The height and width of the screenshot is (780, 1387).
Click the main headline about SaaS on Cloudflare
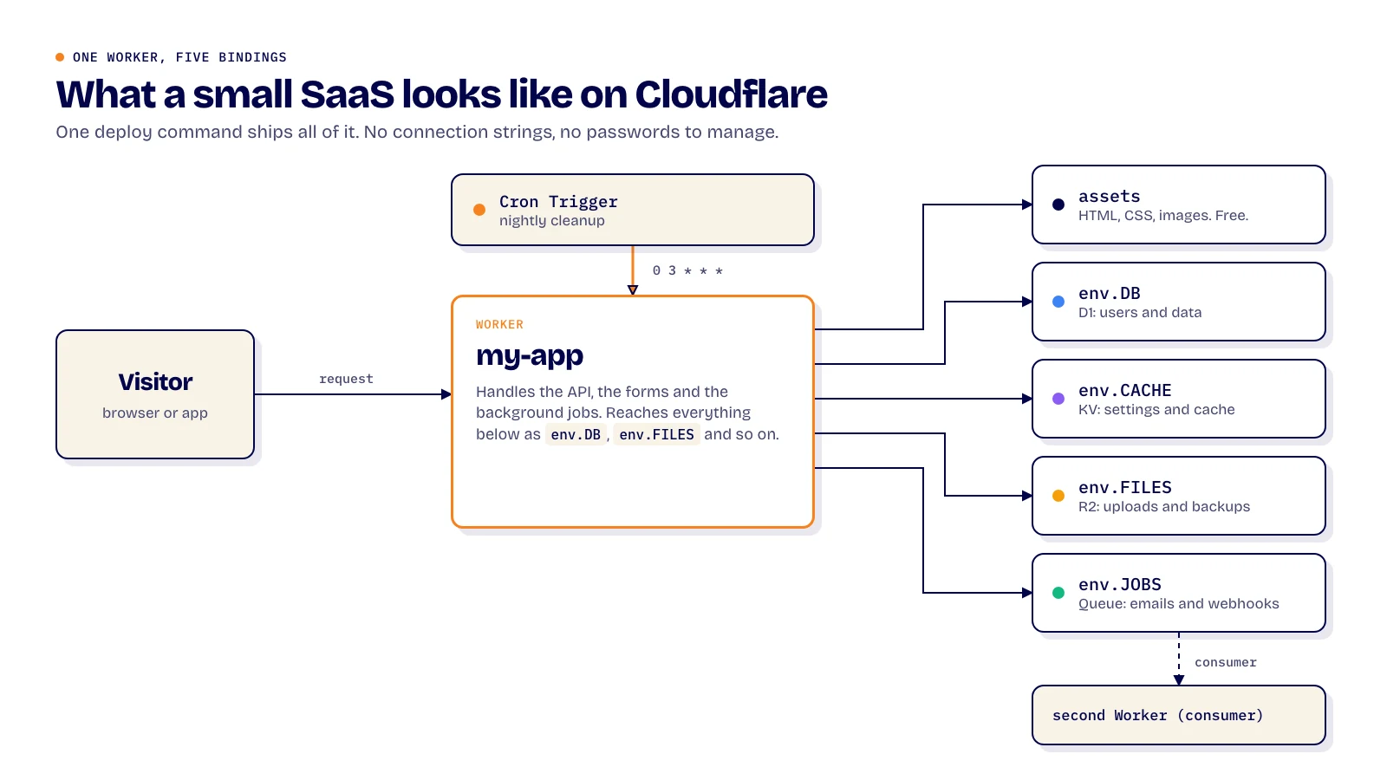(441, 94)
